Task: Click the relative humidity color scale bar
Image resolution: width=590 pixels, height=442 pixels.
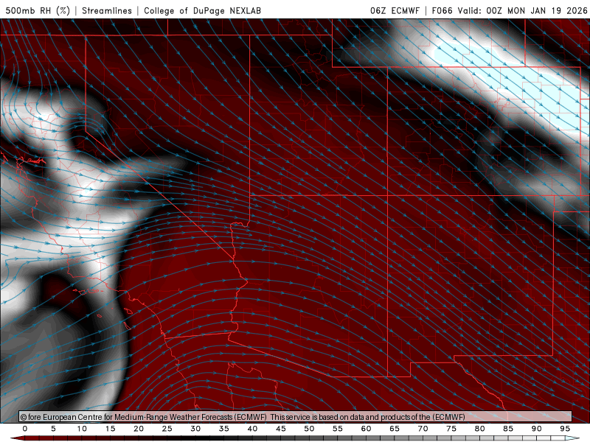Action: [295, 438]
